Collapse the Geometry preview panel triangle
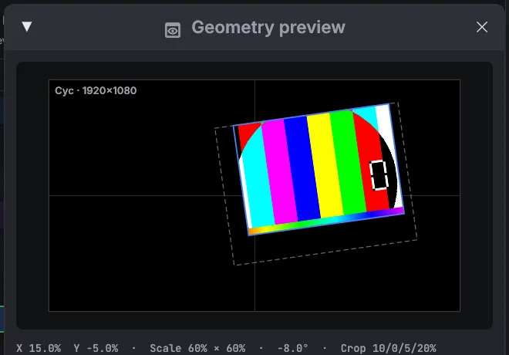Screen dimensions: 509x355 27,26
